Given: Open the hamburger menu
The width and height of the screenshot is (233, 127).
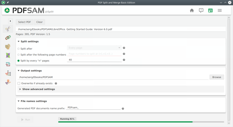Looking at the screenshot, I should pyautogui.click(x=220, y=10).
